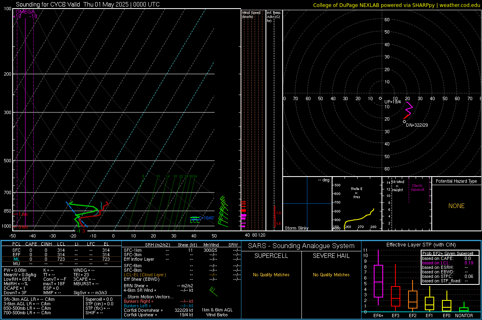The width and height of the screenshot is (482, 320).
Task: Click the SFC-1km shear row label
Action: coord(132,250)
